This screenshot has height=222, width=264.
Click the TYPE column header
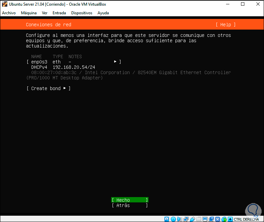tap(58, 56)
